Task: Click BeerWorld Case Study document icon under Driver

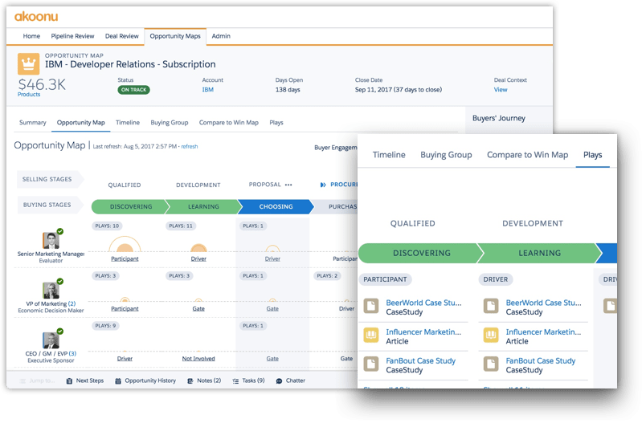Action: 491,306
